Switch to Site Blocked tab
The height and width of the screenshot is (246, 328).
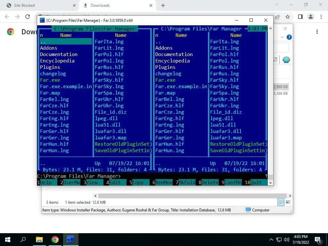pyautogui.click(x=40, y=5)
